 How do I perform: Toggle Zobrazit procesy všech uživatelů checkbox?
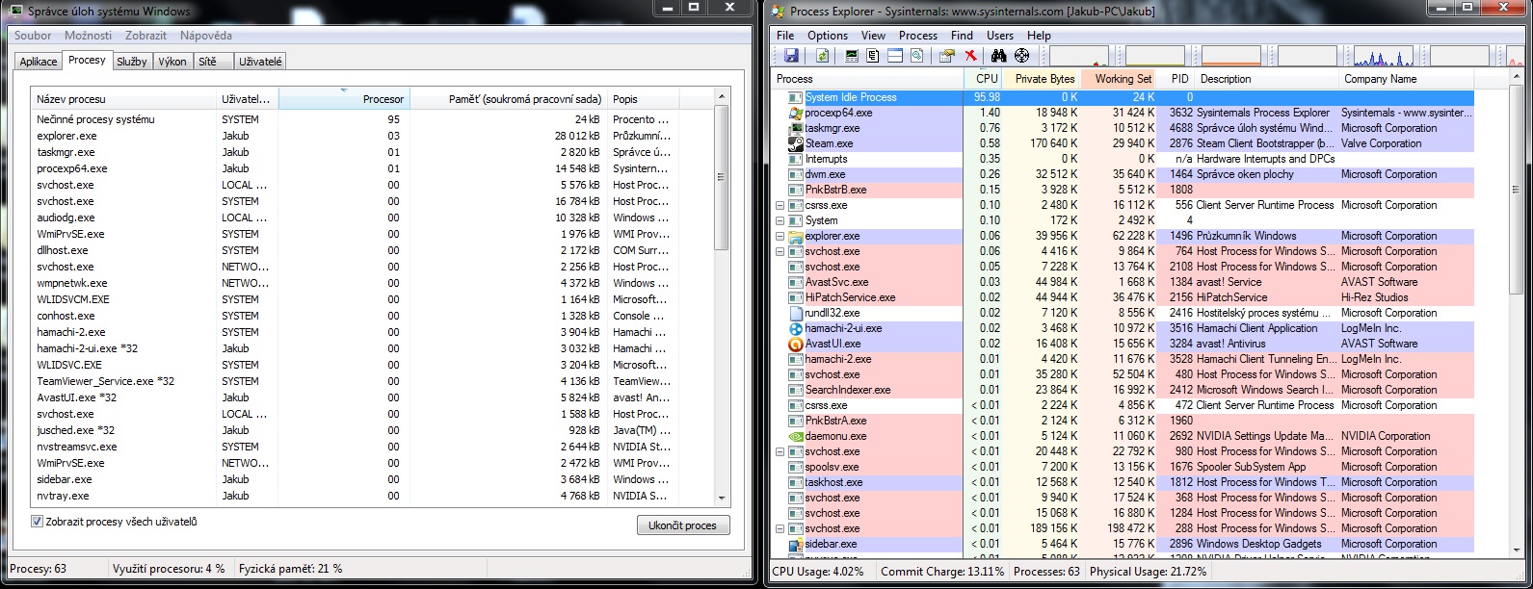click(x=38, y=522)
